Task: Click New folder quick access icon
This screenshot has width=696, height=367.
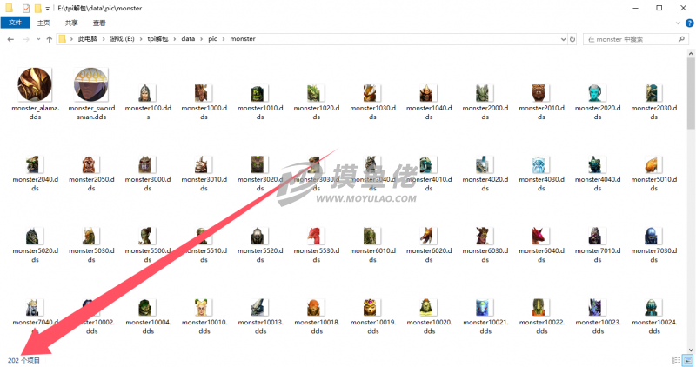Action: (x=38, y=8)
